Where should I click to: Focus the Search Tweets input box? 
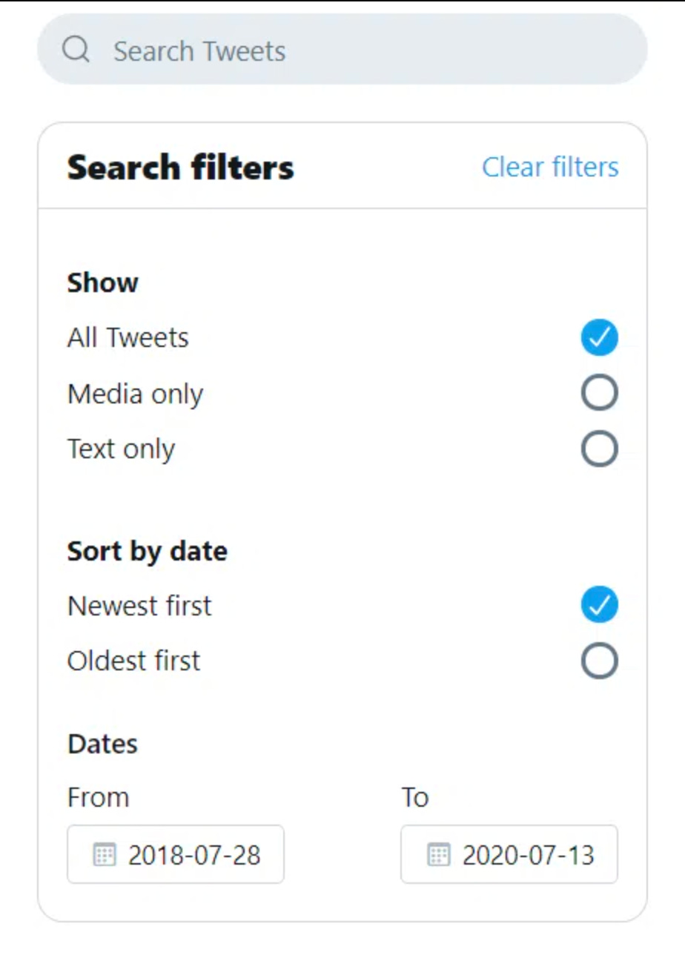point(342,50)
